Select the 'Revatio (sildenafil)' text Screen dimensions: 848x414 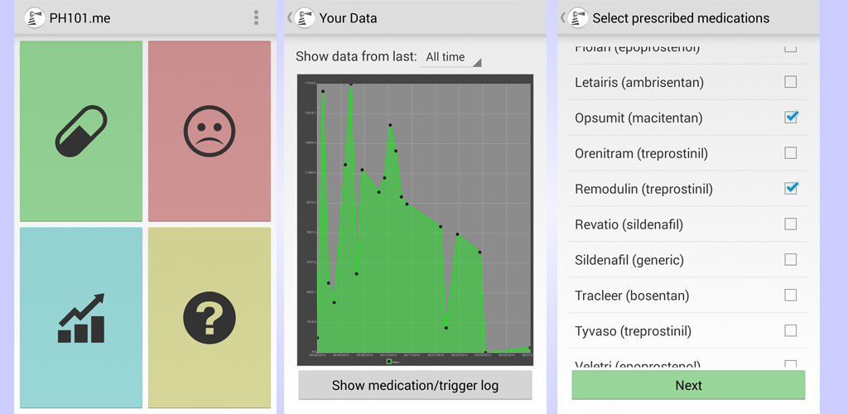pyautogui.click(x=629, y=225)
